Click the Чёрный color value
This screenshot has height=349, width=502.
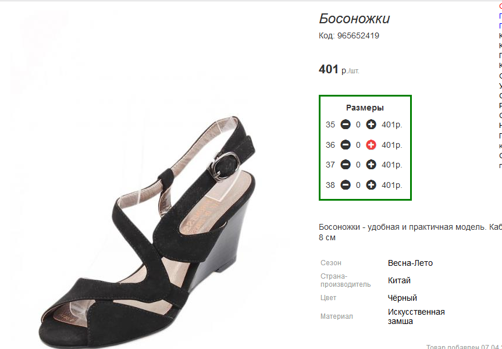coord(403,298)
